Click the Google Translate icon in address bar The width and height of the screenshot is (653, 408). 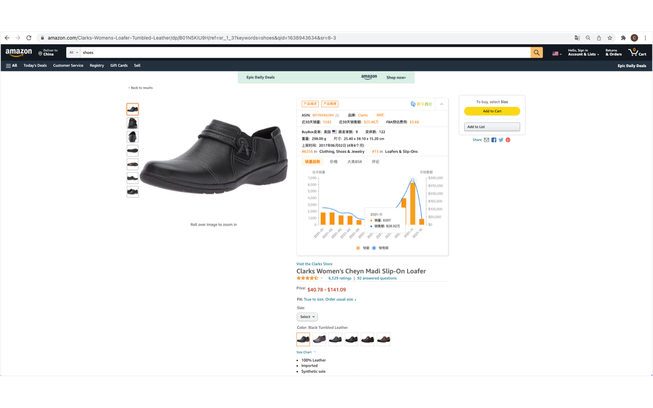click(x=577, y=38)
